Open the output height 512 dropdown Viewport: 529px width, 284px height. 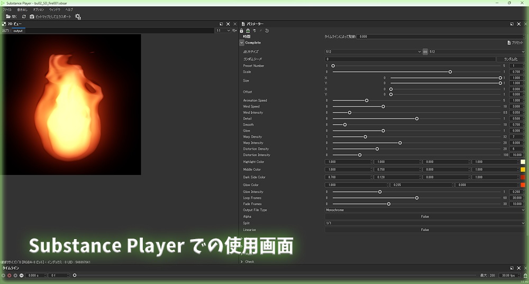[477, 52]
